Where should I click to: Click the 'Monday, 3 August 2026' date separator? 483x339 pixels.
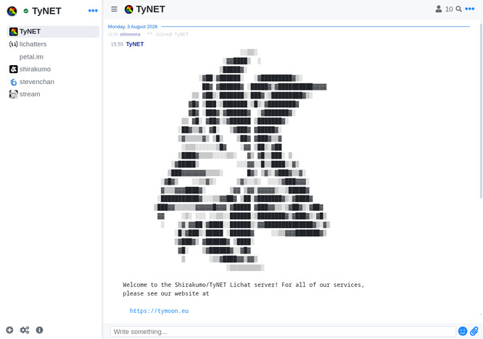133,27
